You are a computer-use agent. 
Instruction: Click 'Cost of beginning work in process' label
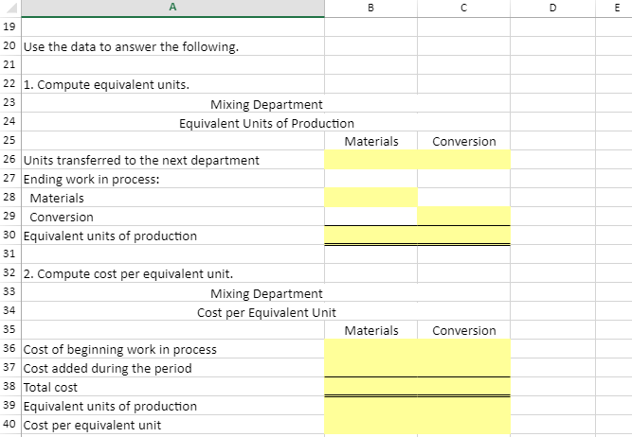(120, 349)
